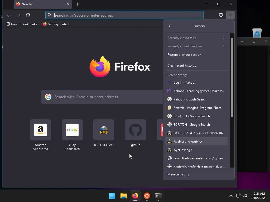Click the center Google search box
This screenshot has height=202, width=270.
(102, 97)
